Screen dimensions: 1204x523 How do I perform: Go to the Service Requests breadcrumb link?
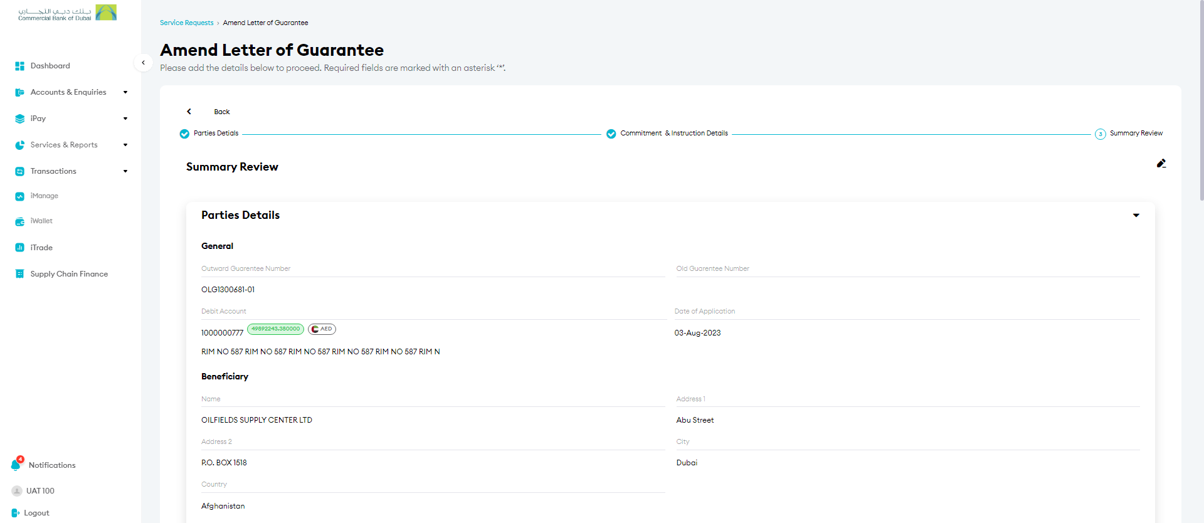coord(187,23)
